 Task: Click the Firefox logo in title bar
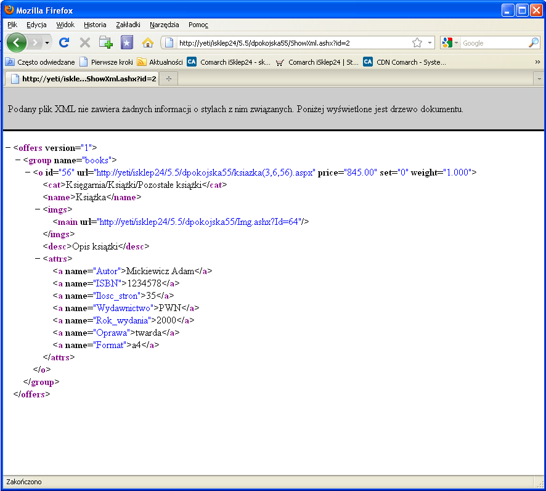click(x=9, y=10)
